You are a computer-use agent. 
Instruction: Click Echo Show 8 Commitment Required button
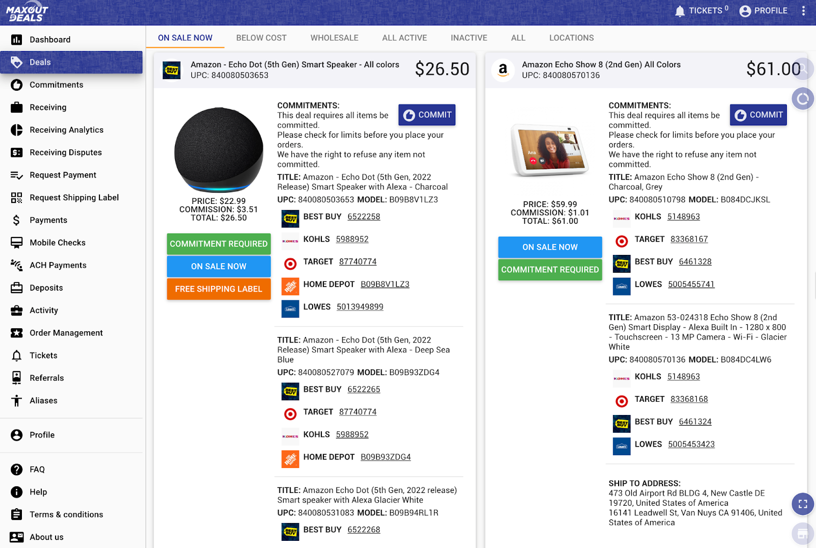coord(550,270)
